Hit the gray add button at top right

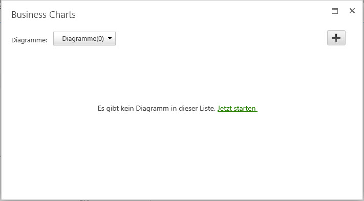coord(336,38)
